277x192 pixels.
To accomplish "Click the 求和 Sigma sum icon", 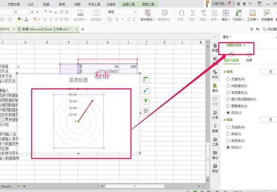I will tap(193, 13).
